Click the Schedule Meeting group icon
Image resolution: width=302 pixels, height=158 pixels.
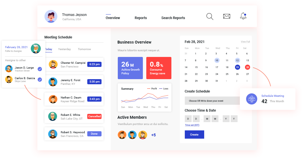(252, 99)
